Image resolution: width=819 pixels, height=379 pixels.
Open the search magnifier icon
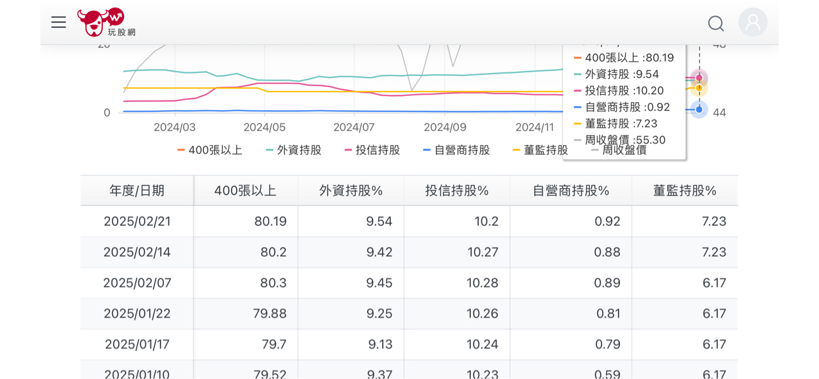tap(716, 24)
